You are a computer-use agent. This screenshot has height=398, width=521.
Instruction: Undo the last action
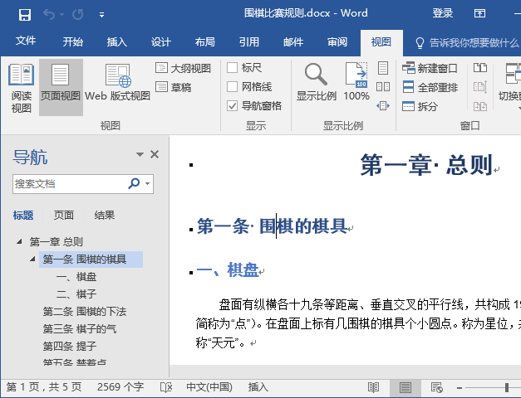point(49,15)
